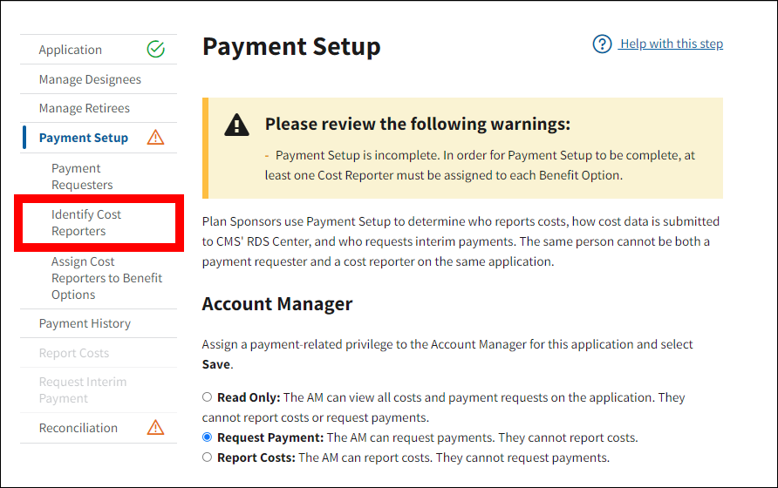Select the Report Costs radio button
778x488 pixels.
coord(207,457)
